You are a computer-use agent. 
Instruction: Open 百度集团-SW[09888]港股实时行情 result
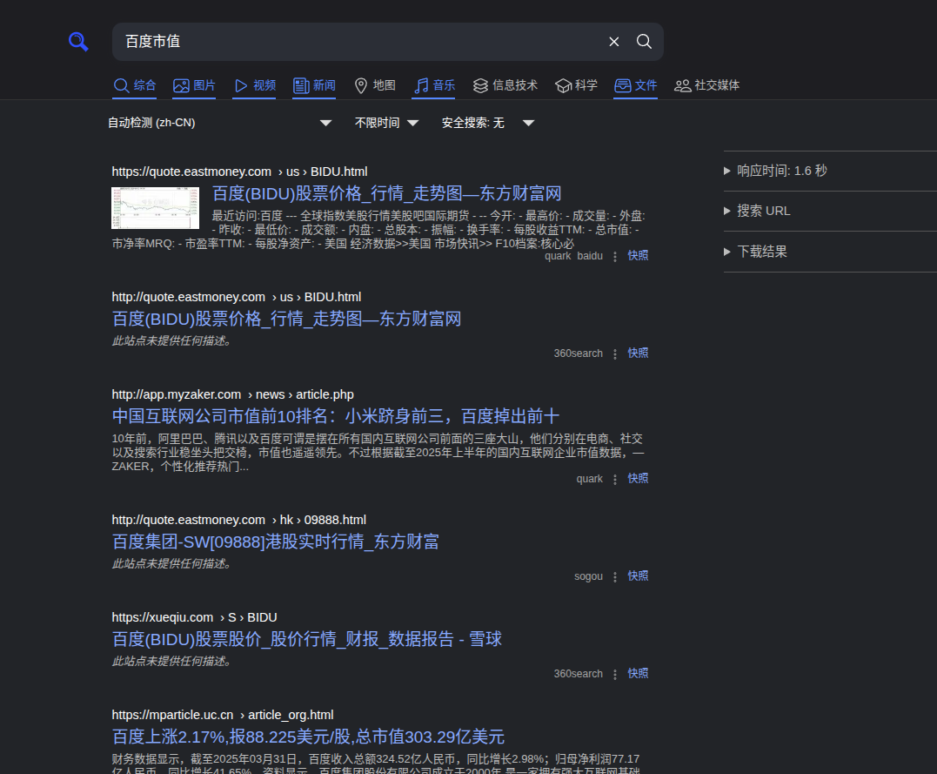point(276,542)
